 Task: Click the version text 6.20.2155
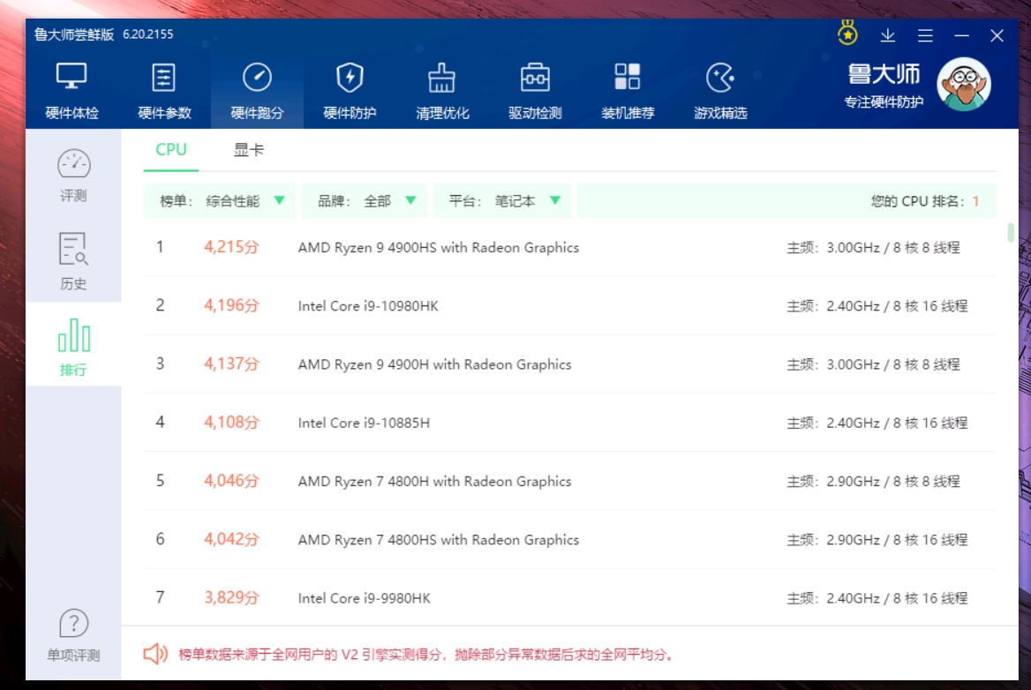pyautogui.click(x=148, y=34)
